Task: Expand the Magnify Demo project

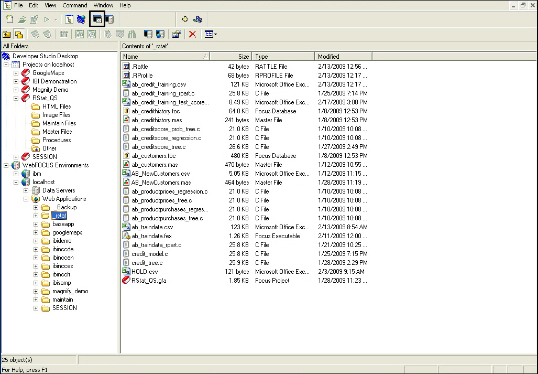Action: tap(16, 90)
